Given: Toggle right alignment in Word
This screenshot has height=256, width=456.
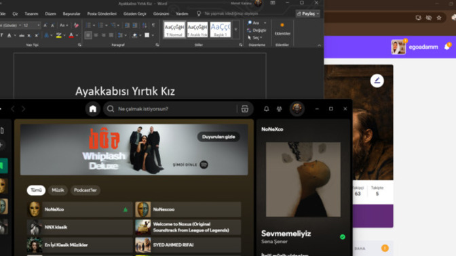Looking at the screenshot, I should pyautogui.click(x=104, y=35).
